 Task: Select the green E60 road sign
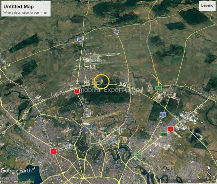tap(138, 154)
